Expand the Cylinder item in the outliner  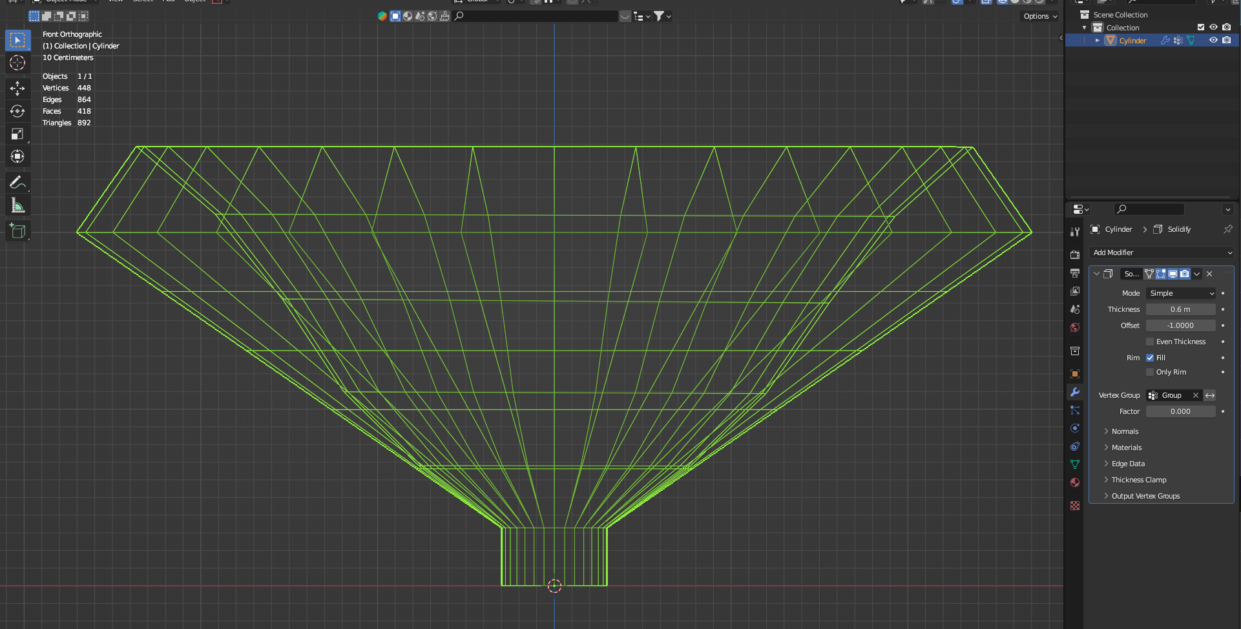tap(1097, 40)
